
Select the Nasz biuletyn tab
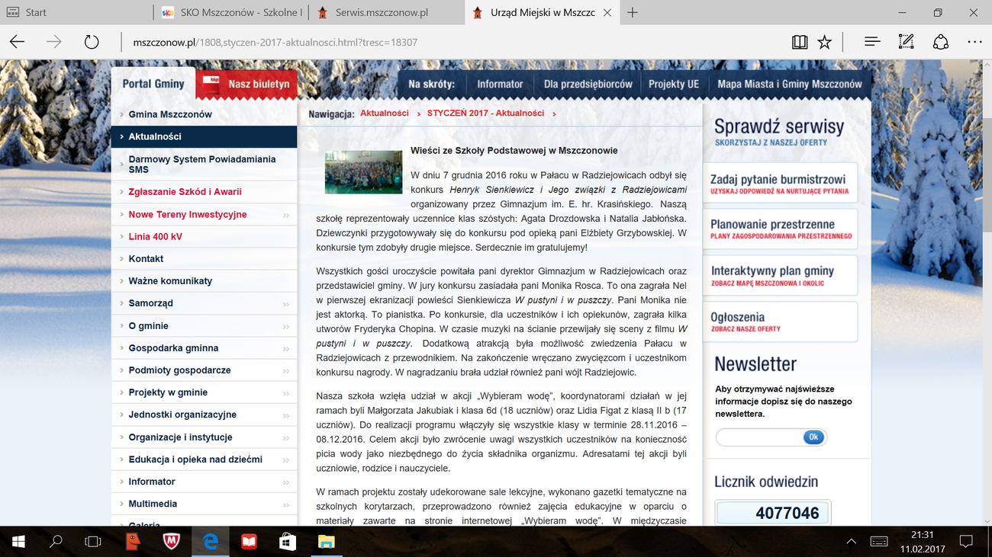pyautogui.click(x=246, y=84)
